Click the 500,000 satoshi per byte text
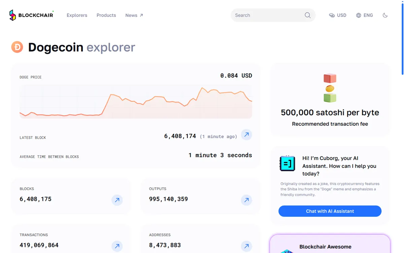 click(x=330, y=113)
